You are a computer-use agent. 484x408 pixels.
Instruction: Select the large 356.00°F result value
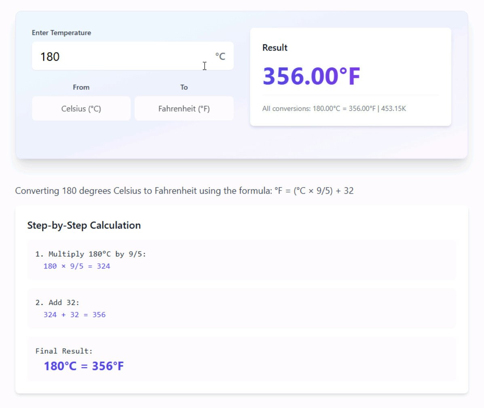[x=311, y=76]
